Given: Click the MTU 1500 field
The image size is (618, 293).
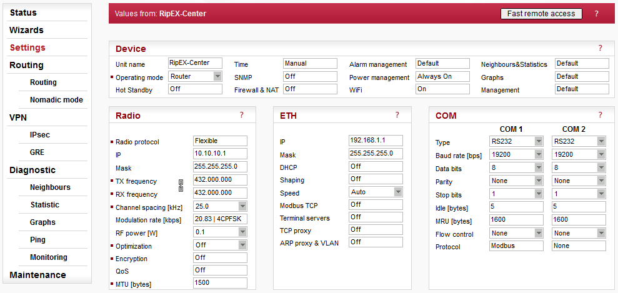Looking at the screenshot, I should (x=221, y=283).
